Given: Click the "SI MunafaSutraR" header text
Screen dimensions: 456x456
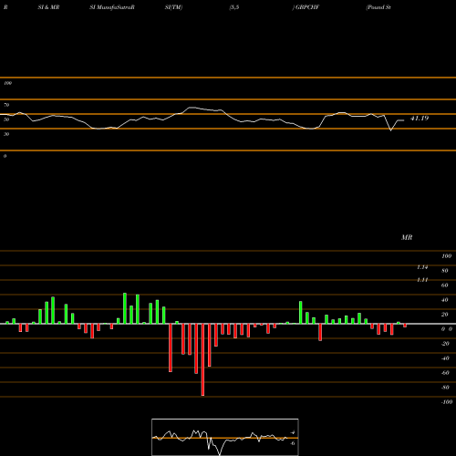Looking at the screenshot, I should (x=112, y=7).
